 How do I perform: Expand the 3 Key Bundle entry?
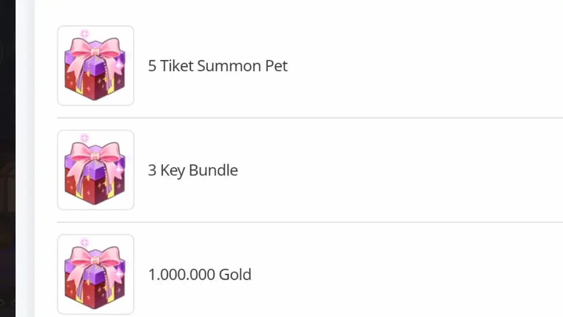coord(193,170)
